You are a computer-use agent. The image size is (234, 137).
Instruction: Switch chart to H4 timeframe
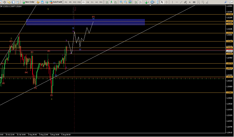tap(88, 2)
